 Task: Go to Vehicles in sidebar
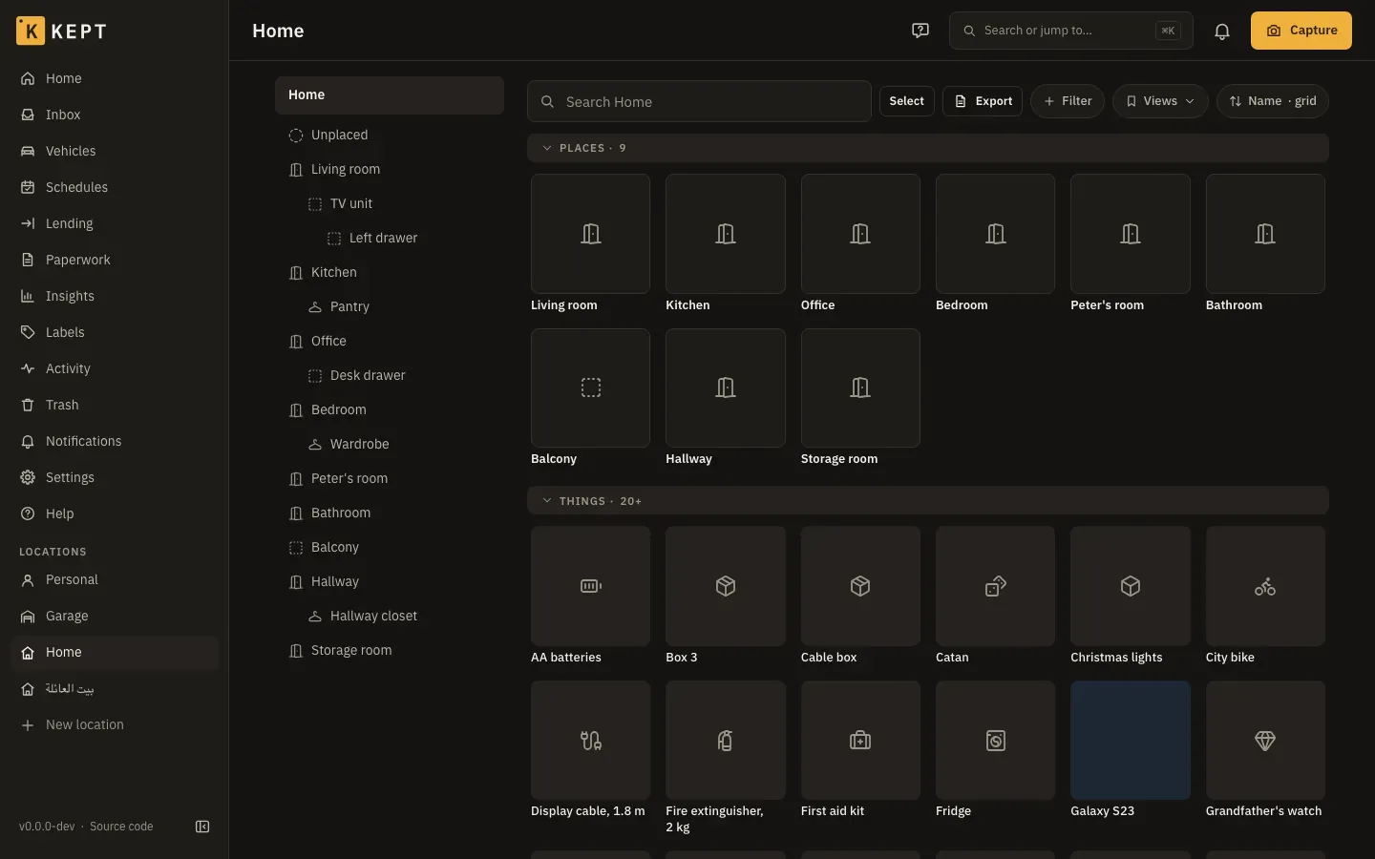pos(115,151)
